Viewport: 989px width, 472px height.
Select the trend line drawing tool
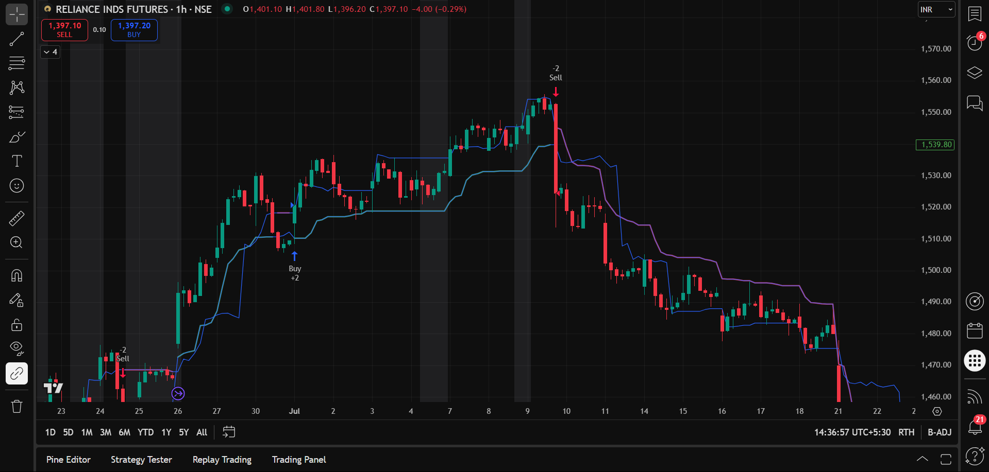[16, 39]
